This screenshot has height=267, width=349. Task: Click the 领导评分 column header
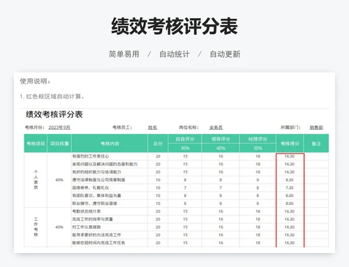point(221,139)
